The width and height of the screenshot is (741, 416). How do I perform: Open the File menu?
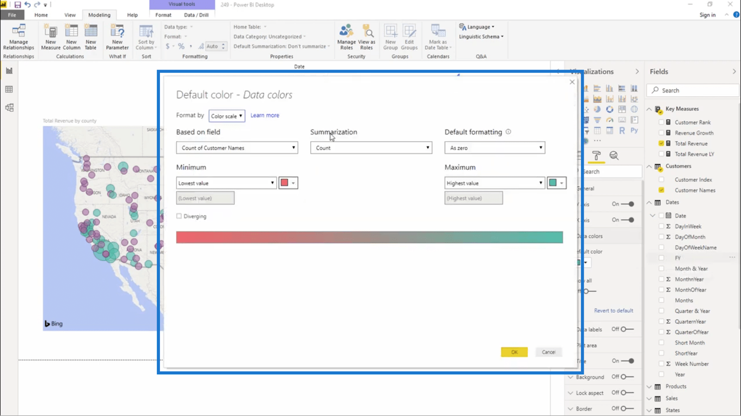pos(12,15)
